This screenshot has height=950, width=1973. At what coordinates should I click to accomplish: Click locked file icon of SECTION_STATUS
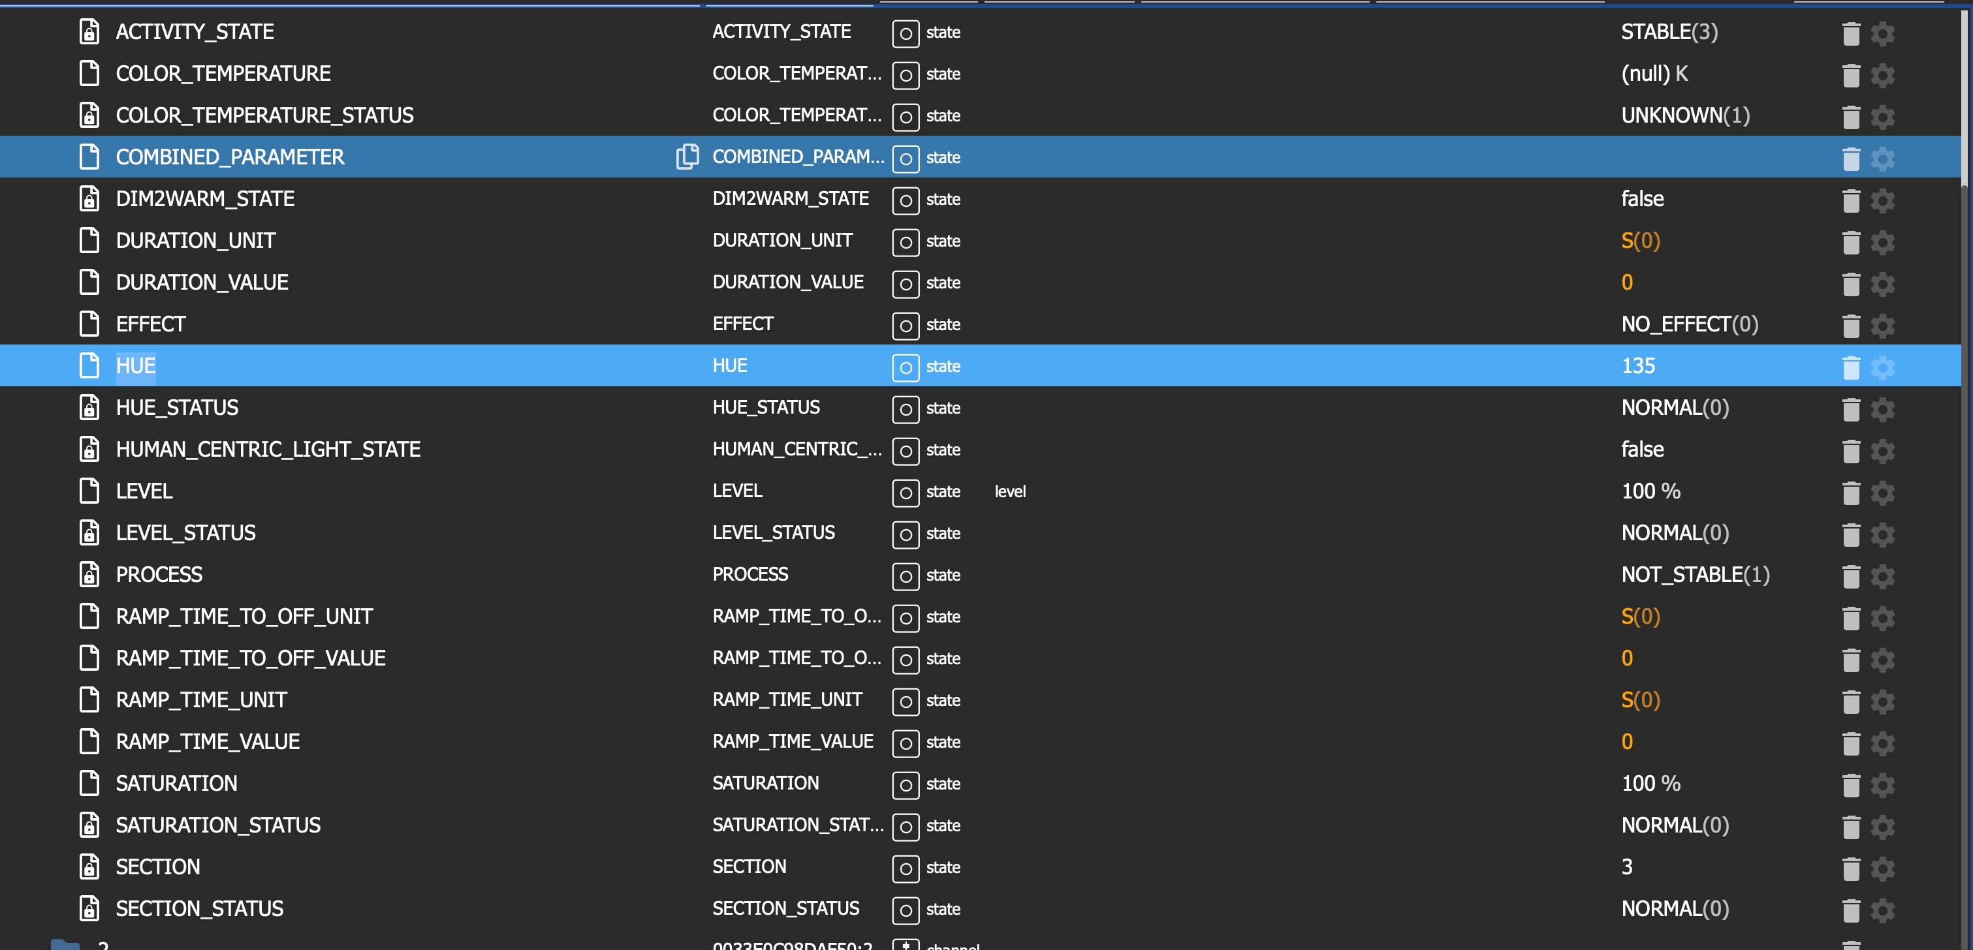[89, 909]
